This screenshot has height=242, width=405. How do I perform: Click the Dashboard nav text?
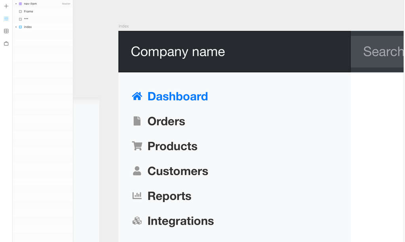(178, 96)
